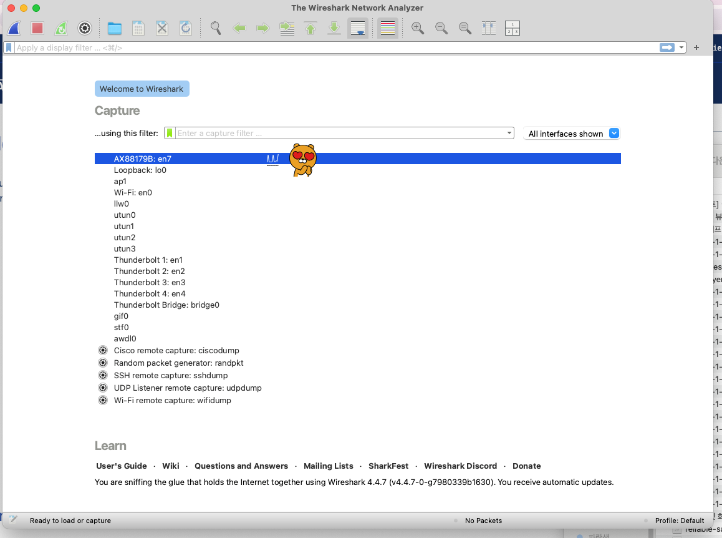Viewport: 722px width, 538px height.
Task: Toggle auto-scroll during live capture
Action: point(358,28)
